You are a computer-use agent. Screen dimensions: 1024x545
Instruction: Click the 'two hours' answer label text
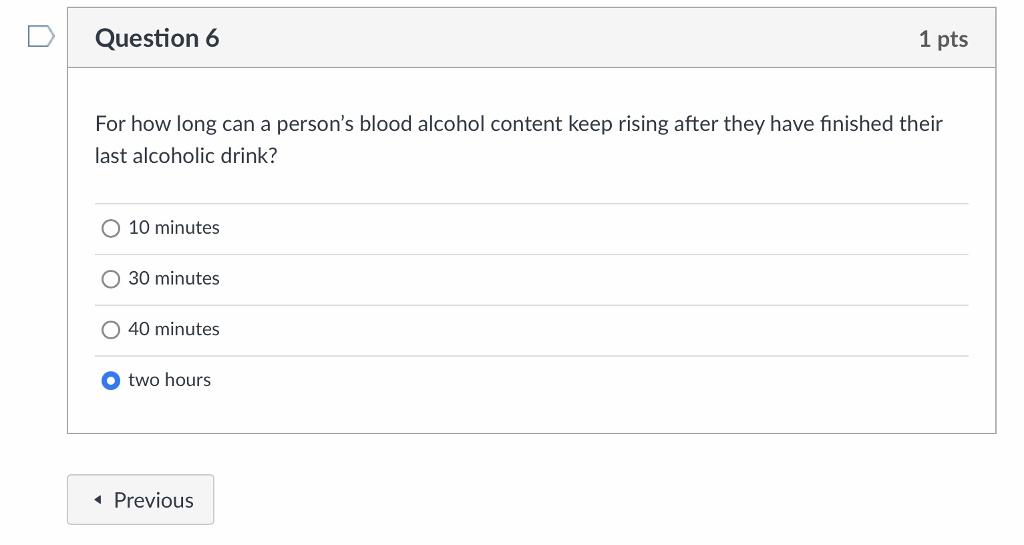pyautogui.click(x=170, y=380)
